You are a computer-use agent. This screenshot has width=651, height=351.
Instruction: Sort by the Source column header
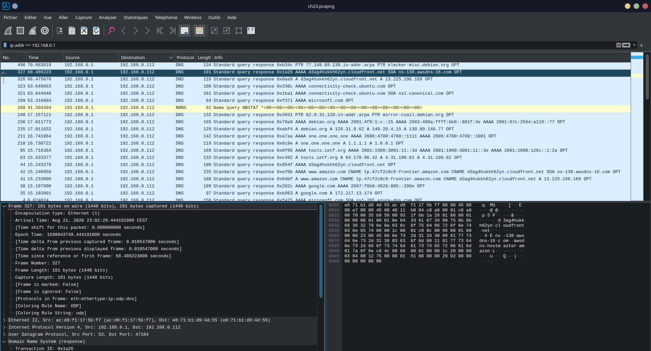[x=91, y=57]
